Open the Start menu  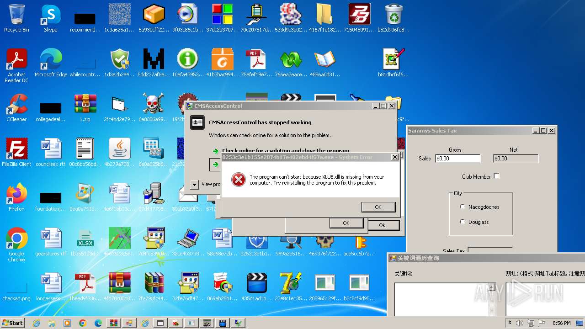13,323
